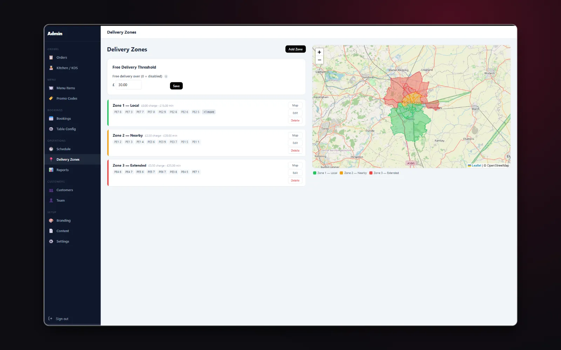Save the free delivery threshold
The width and height of the screenshot is (561, 350).
click(176, 86)
